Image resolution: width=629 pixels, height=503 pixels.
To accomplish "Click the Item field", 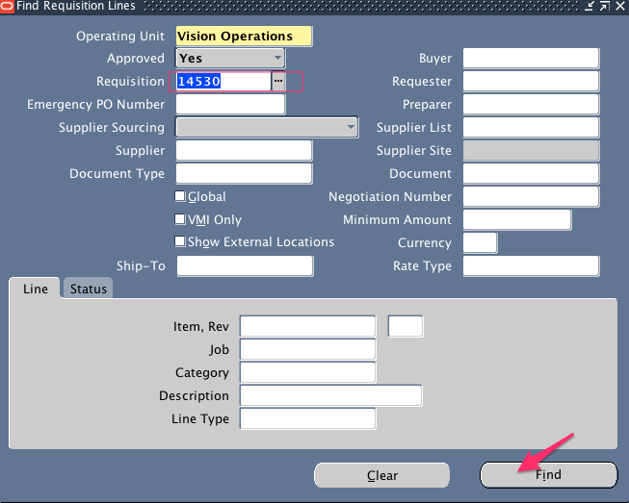I will point(307,326).
